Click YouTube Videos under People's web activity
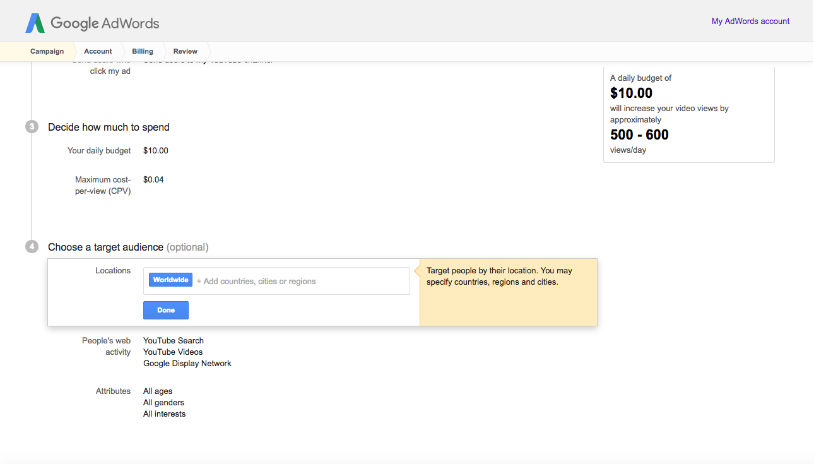 tap(173, 352)
